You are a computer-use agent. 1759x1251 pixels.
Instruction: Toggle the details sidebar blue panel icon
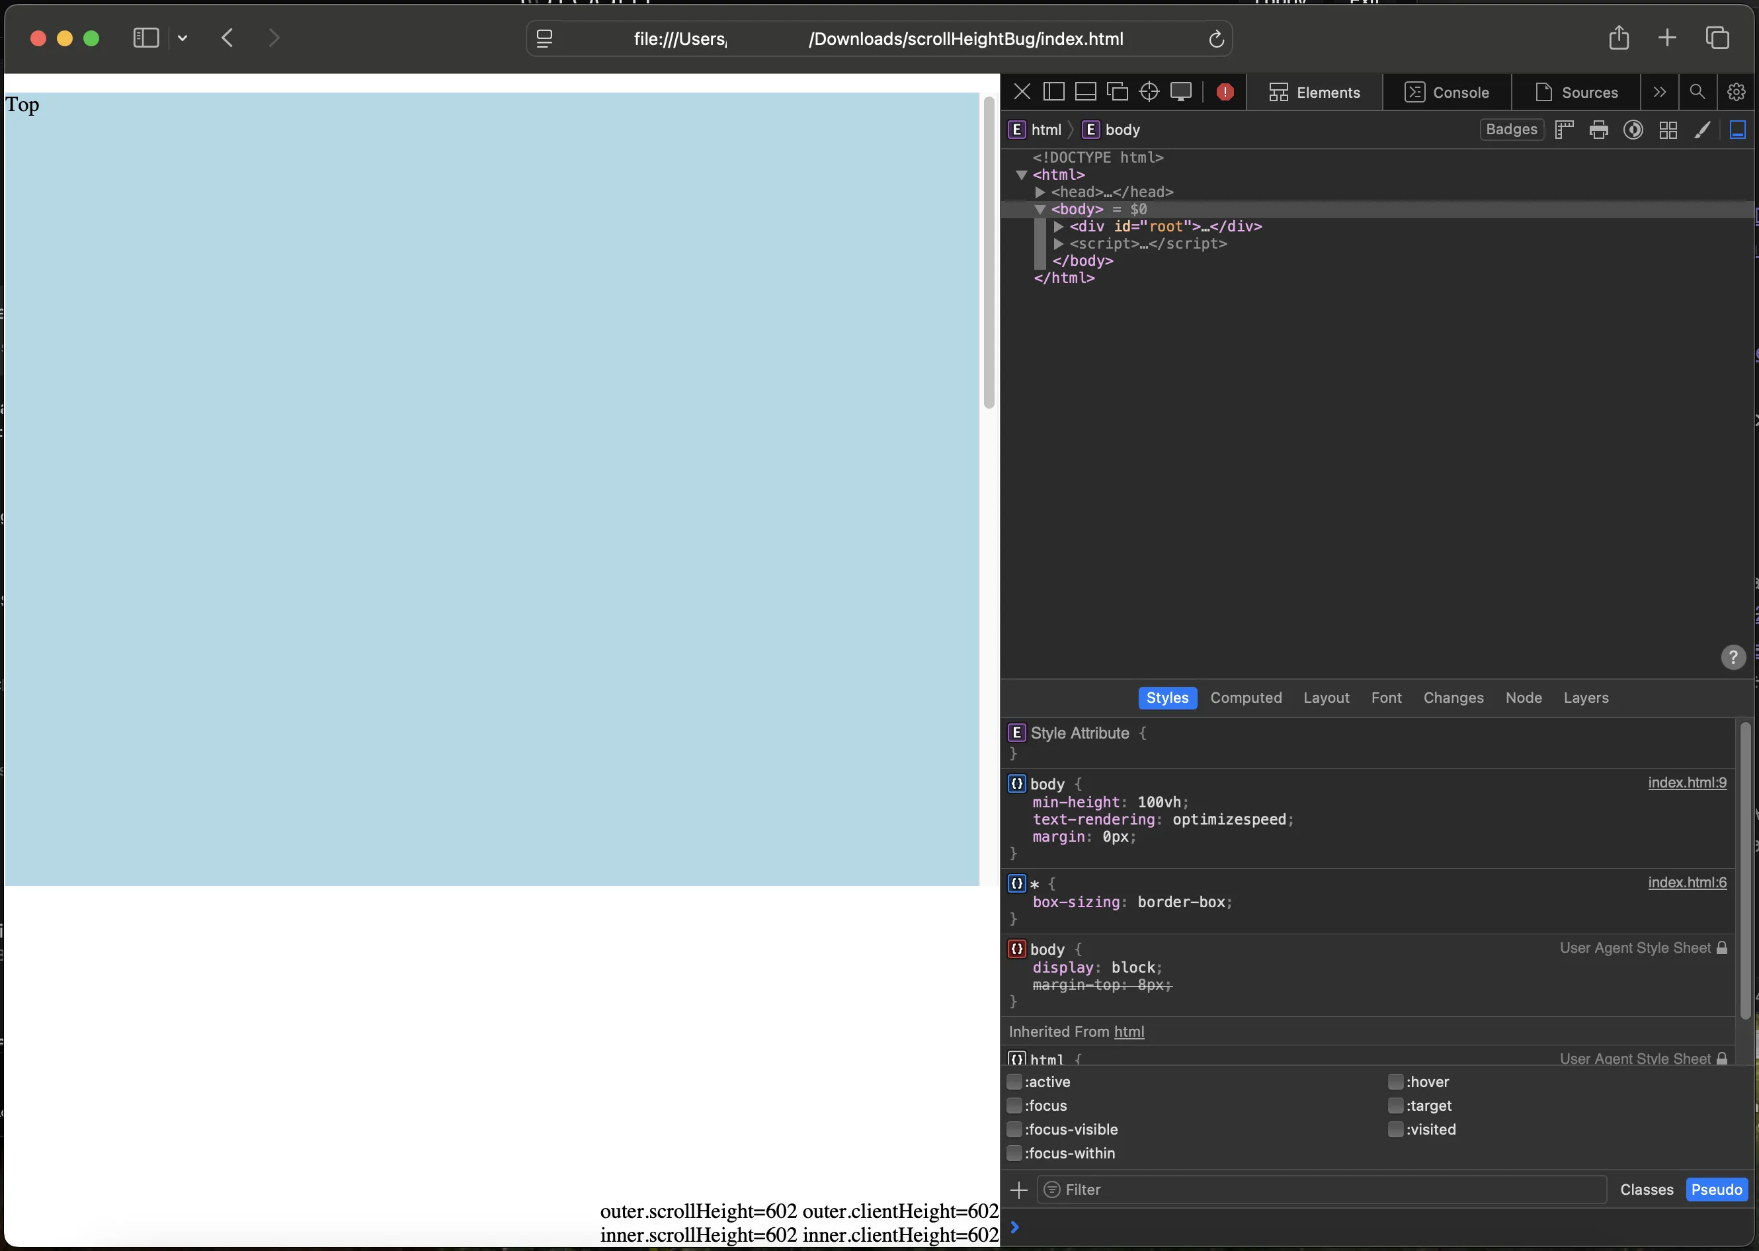click(x=1737, y=130)
